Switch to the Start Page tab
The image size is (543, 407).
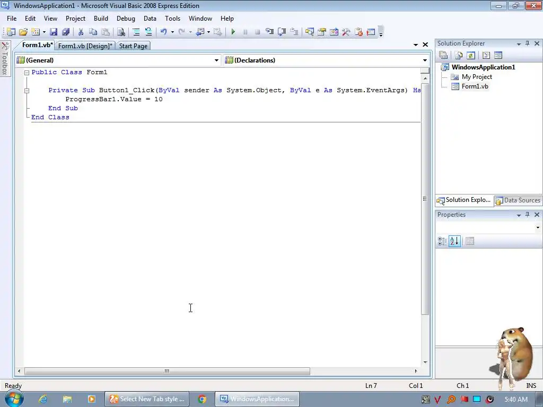[x=133, y=46]
